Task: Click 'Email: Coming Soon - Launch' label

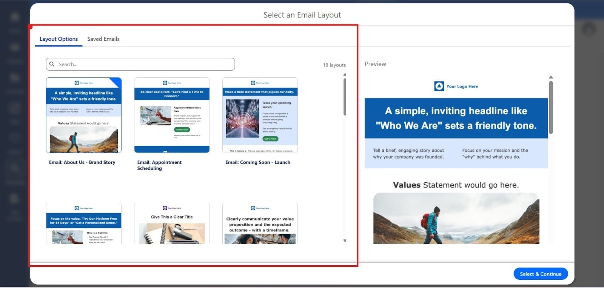Action: tap(258, 162)
